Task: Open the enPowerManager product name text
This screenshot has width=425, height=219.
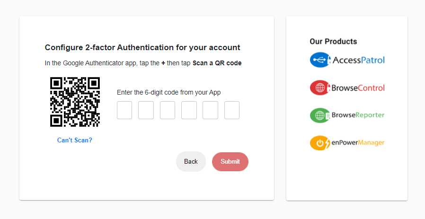Action: [358, 143]
